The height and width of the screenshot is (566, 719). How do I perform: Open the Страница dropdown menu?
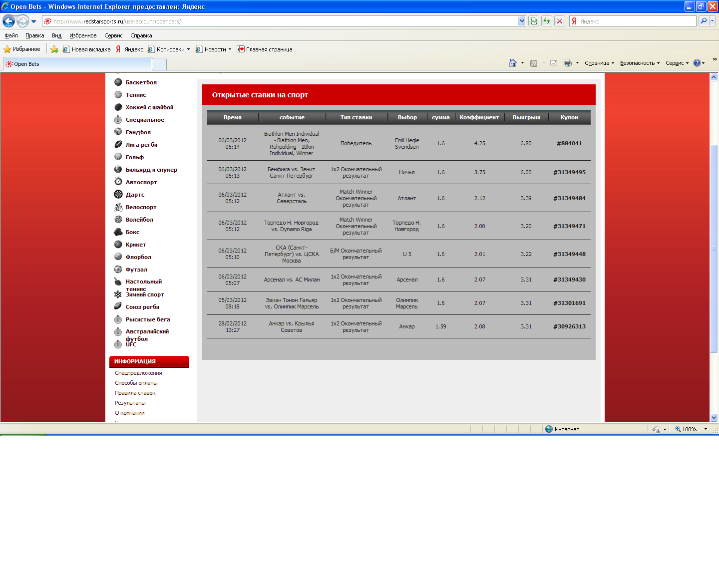tap(599, 63)
